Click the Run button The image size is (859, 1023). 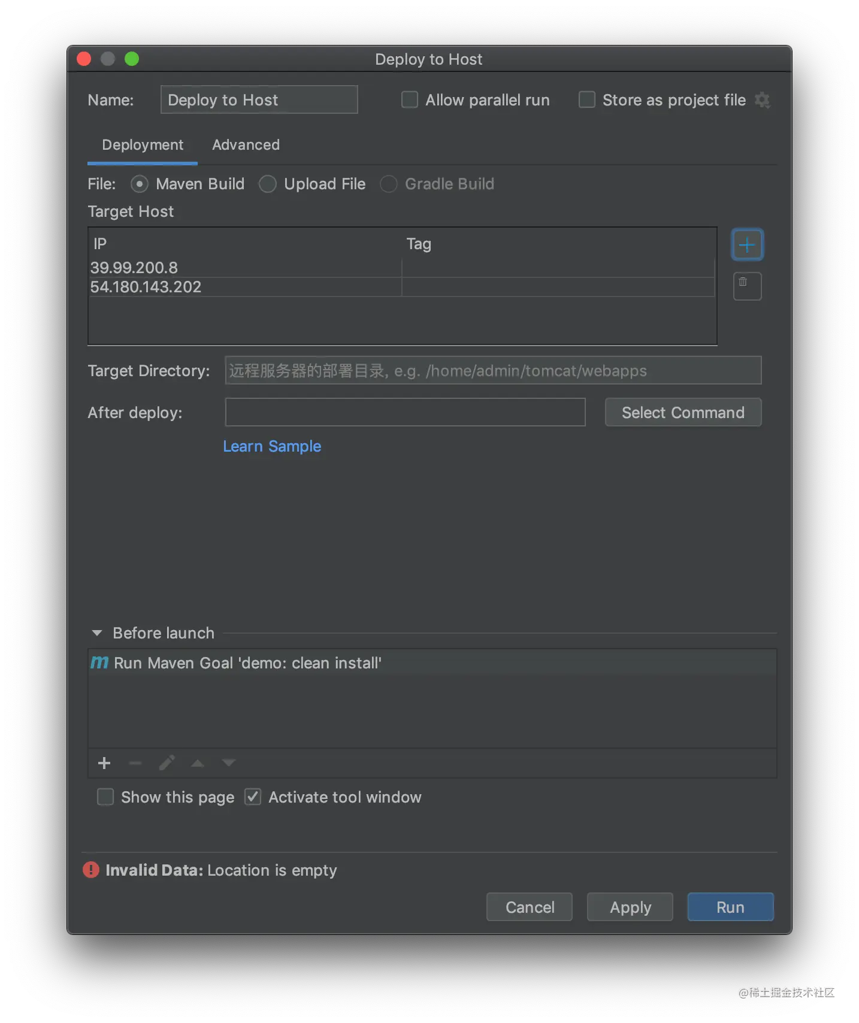730,907
